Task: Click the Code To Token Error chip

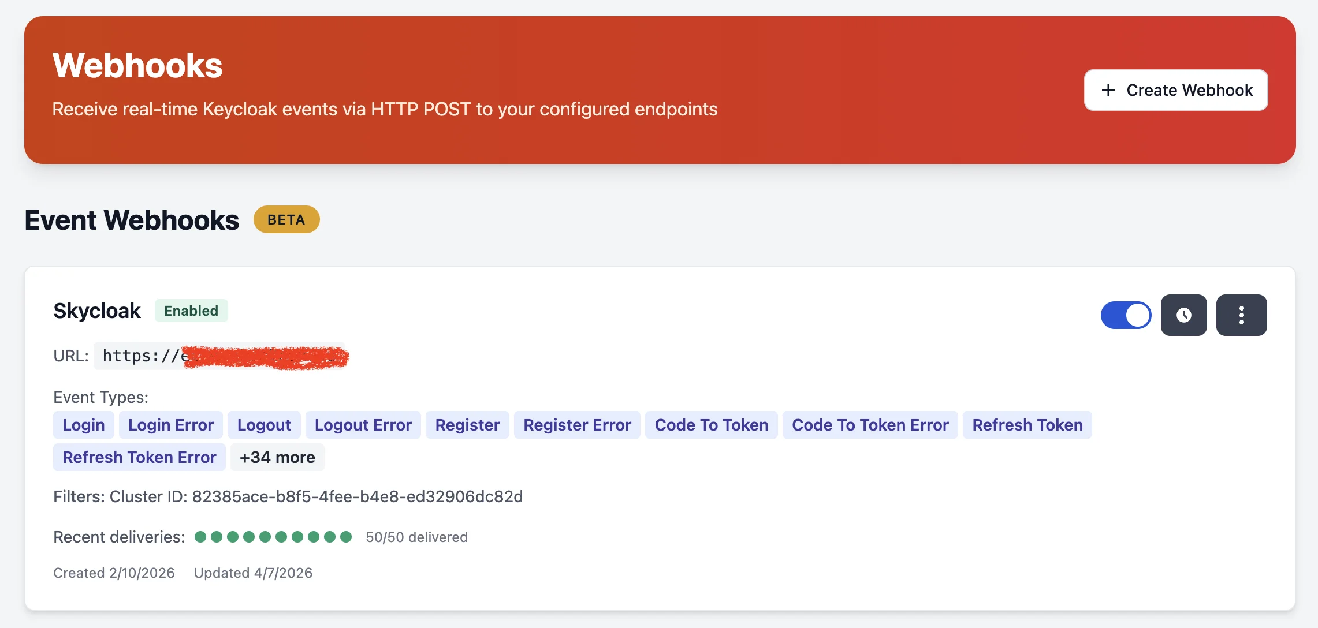Action: coord(869,425)
